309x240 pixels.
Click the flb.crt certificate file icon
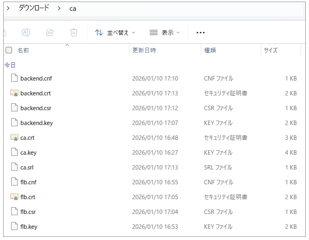pyautogui.click(x=14, y=197)
